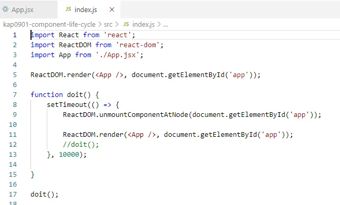340x205 pixels.
Task: Expand the chevron after index.js in breadcrumb
Action: (x=159, y=25)
